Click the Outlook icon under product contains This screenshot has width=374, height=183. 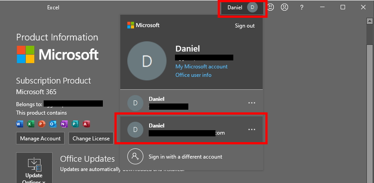53,123
